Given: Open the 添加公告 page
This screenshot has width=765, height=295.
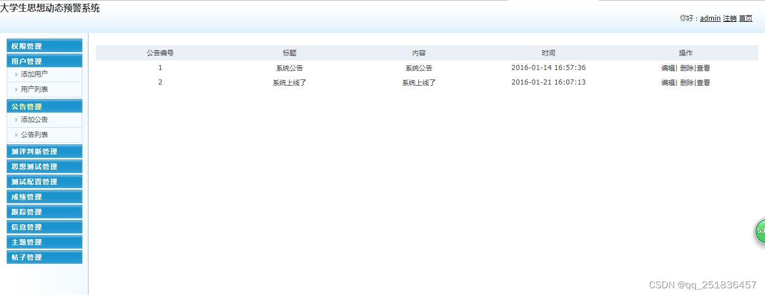Looking at the screenshot, I should point(34,119).
